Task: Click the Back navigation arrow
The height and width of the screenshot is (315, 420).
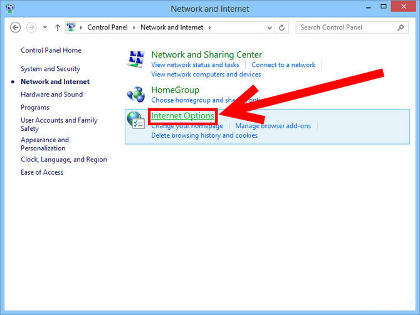Action: (x=15, y=28)
